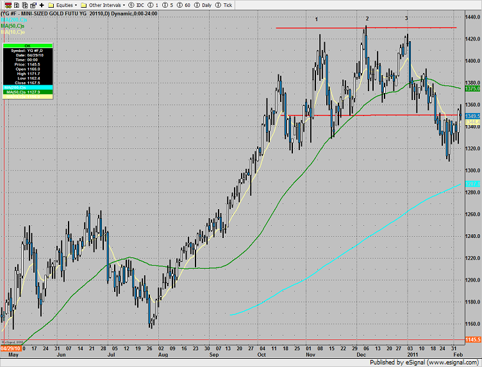This screenshot has height=367, width=482.
Task: Click the Published by eSignal credit text
Action: click(x=424, y=363)
